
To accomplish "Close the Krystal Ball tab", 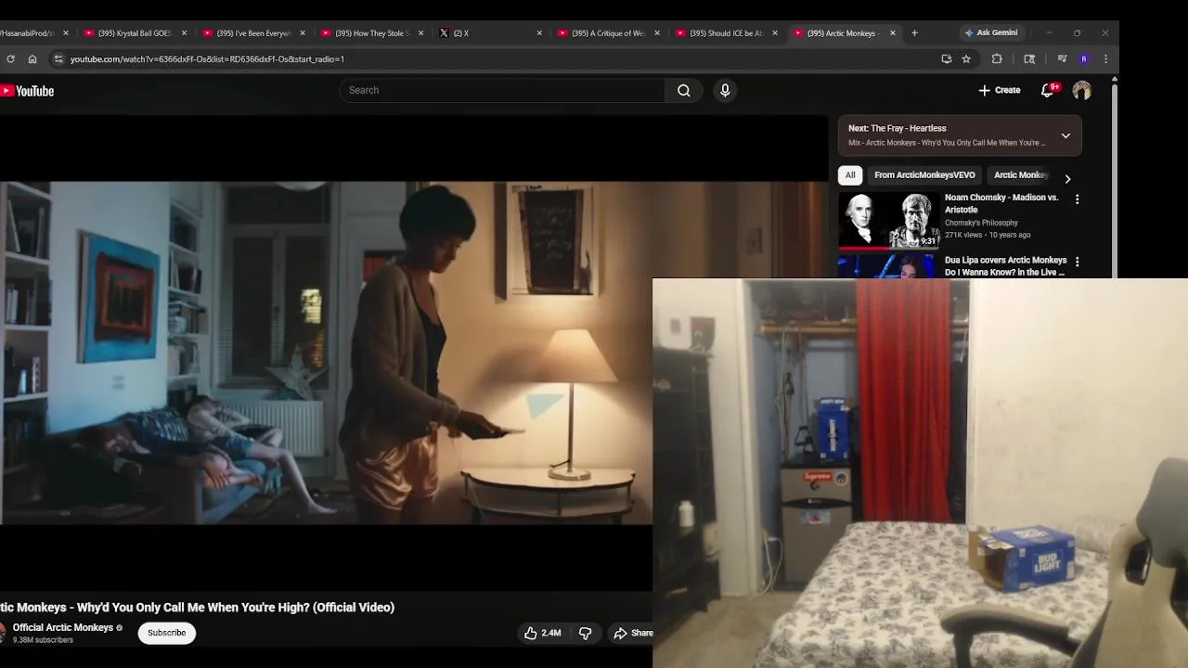I will pos(184,32).
